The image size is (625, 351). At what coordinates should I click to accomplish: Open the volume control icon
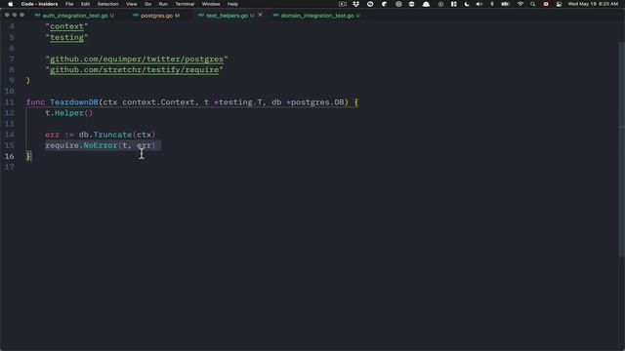coord(479,4)
